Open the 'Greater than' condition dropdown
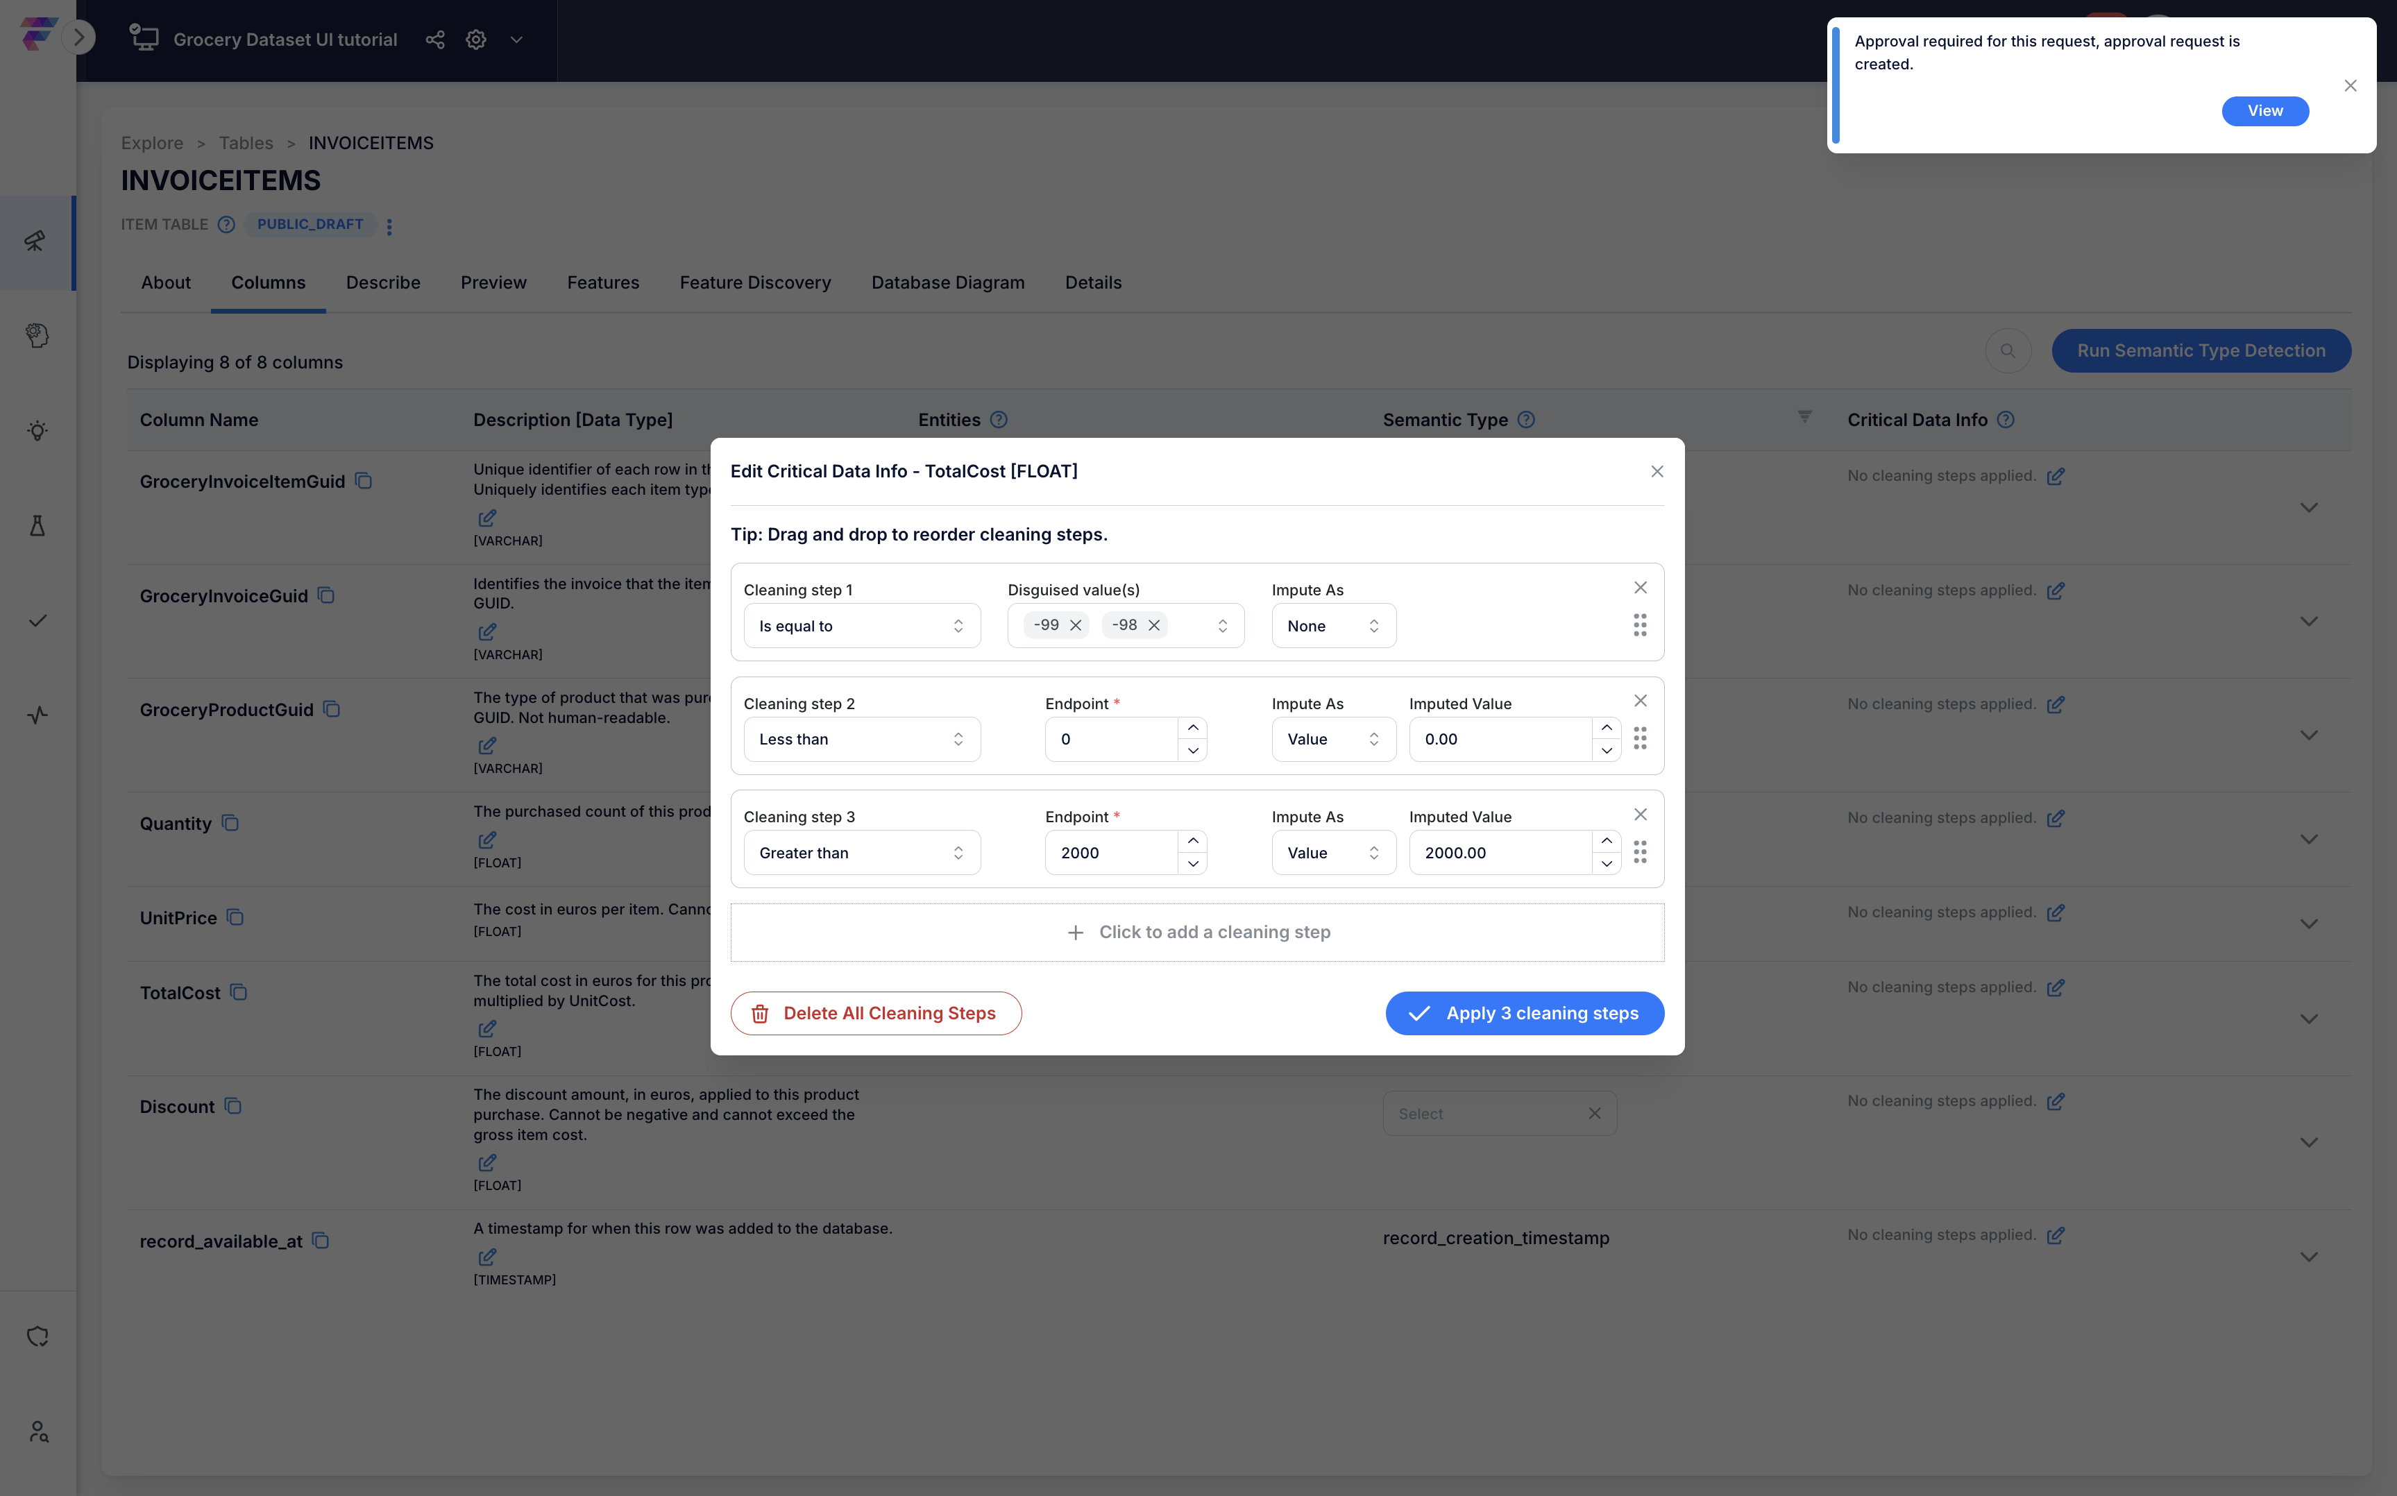The width and height of the screenshot is (2397, 1496). [x=862, y=853]
